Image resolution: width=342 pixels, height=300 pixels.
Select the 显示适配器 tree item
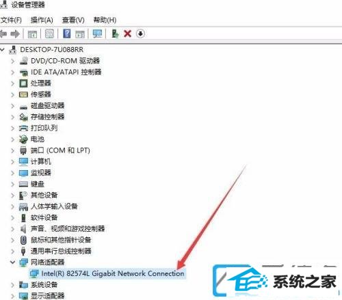48,296
